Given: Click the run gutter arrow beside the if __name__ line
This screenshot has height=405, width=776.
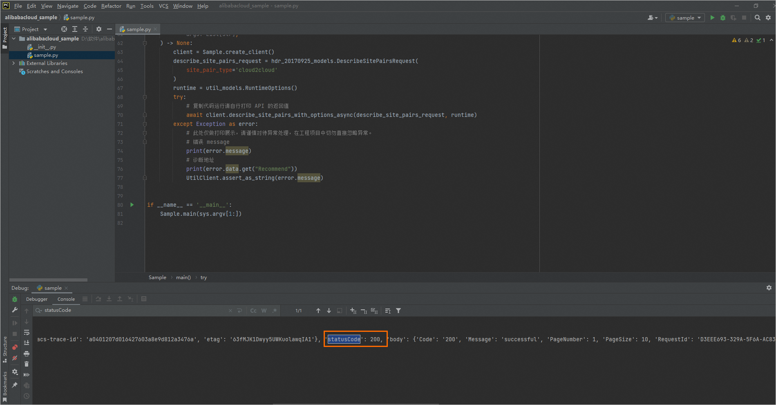Looking at the screenshot, I should click(x=132, y=205).
